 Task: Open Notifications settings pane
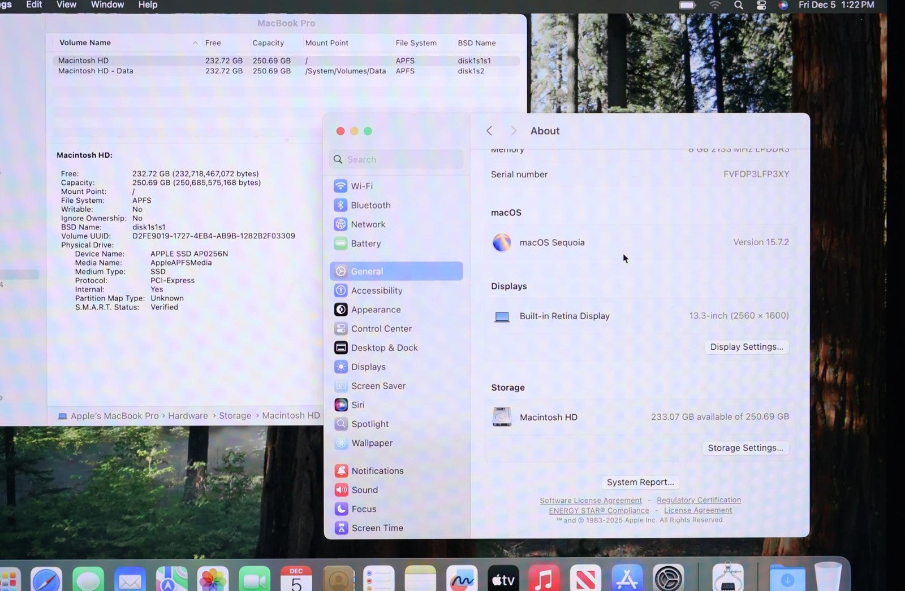point(377,471)
